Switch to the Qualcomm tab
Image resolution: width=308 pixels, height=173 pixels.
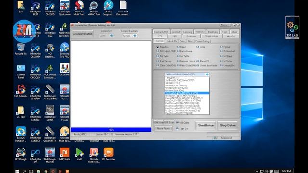[192, 37]
